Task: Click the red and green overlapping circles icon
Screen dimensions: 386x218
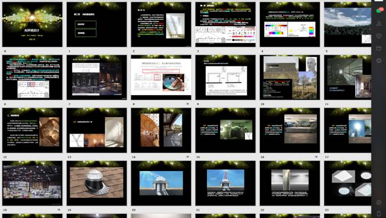Action: pyautogui.click(x=380, y=10)
